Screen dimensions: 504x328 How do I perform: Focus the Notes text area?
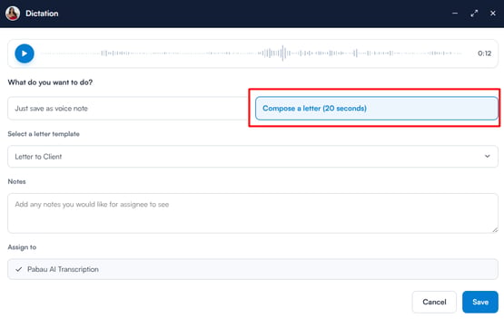point(253,213)
